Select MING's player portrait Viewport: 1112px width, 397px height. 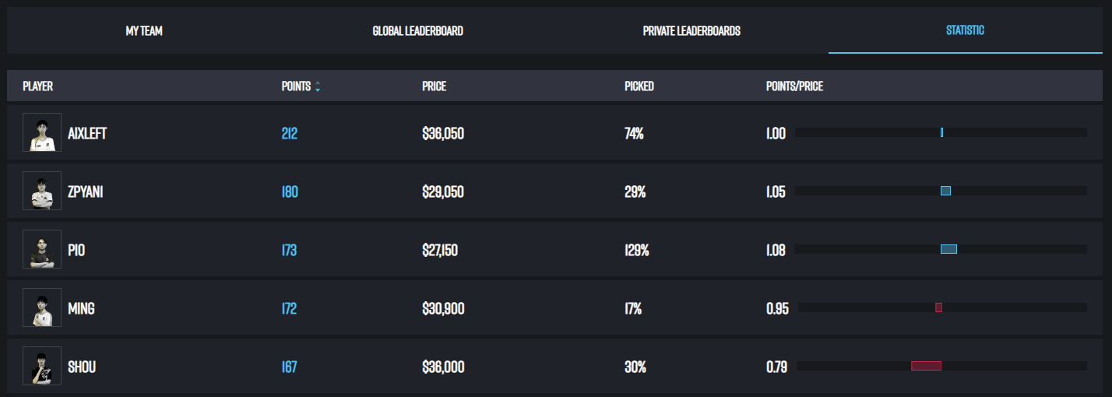pyautogui.click(x=42, y=308)
